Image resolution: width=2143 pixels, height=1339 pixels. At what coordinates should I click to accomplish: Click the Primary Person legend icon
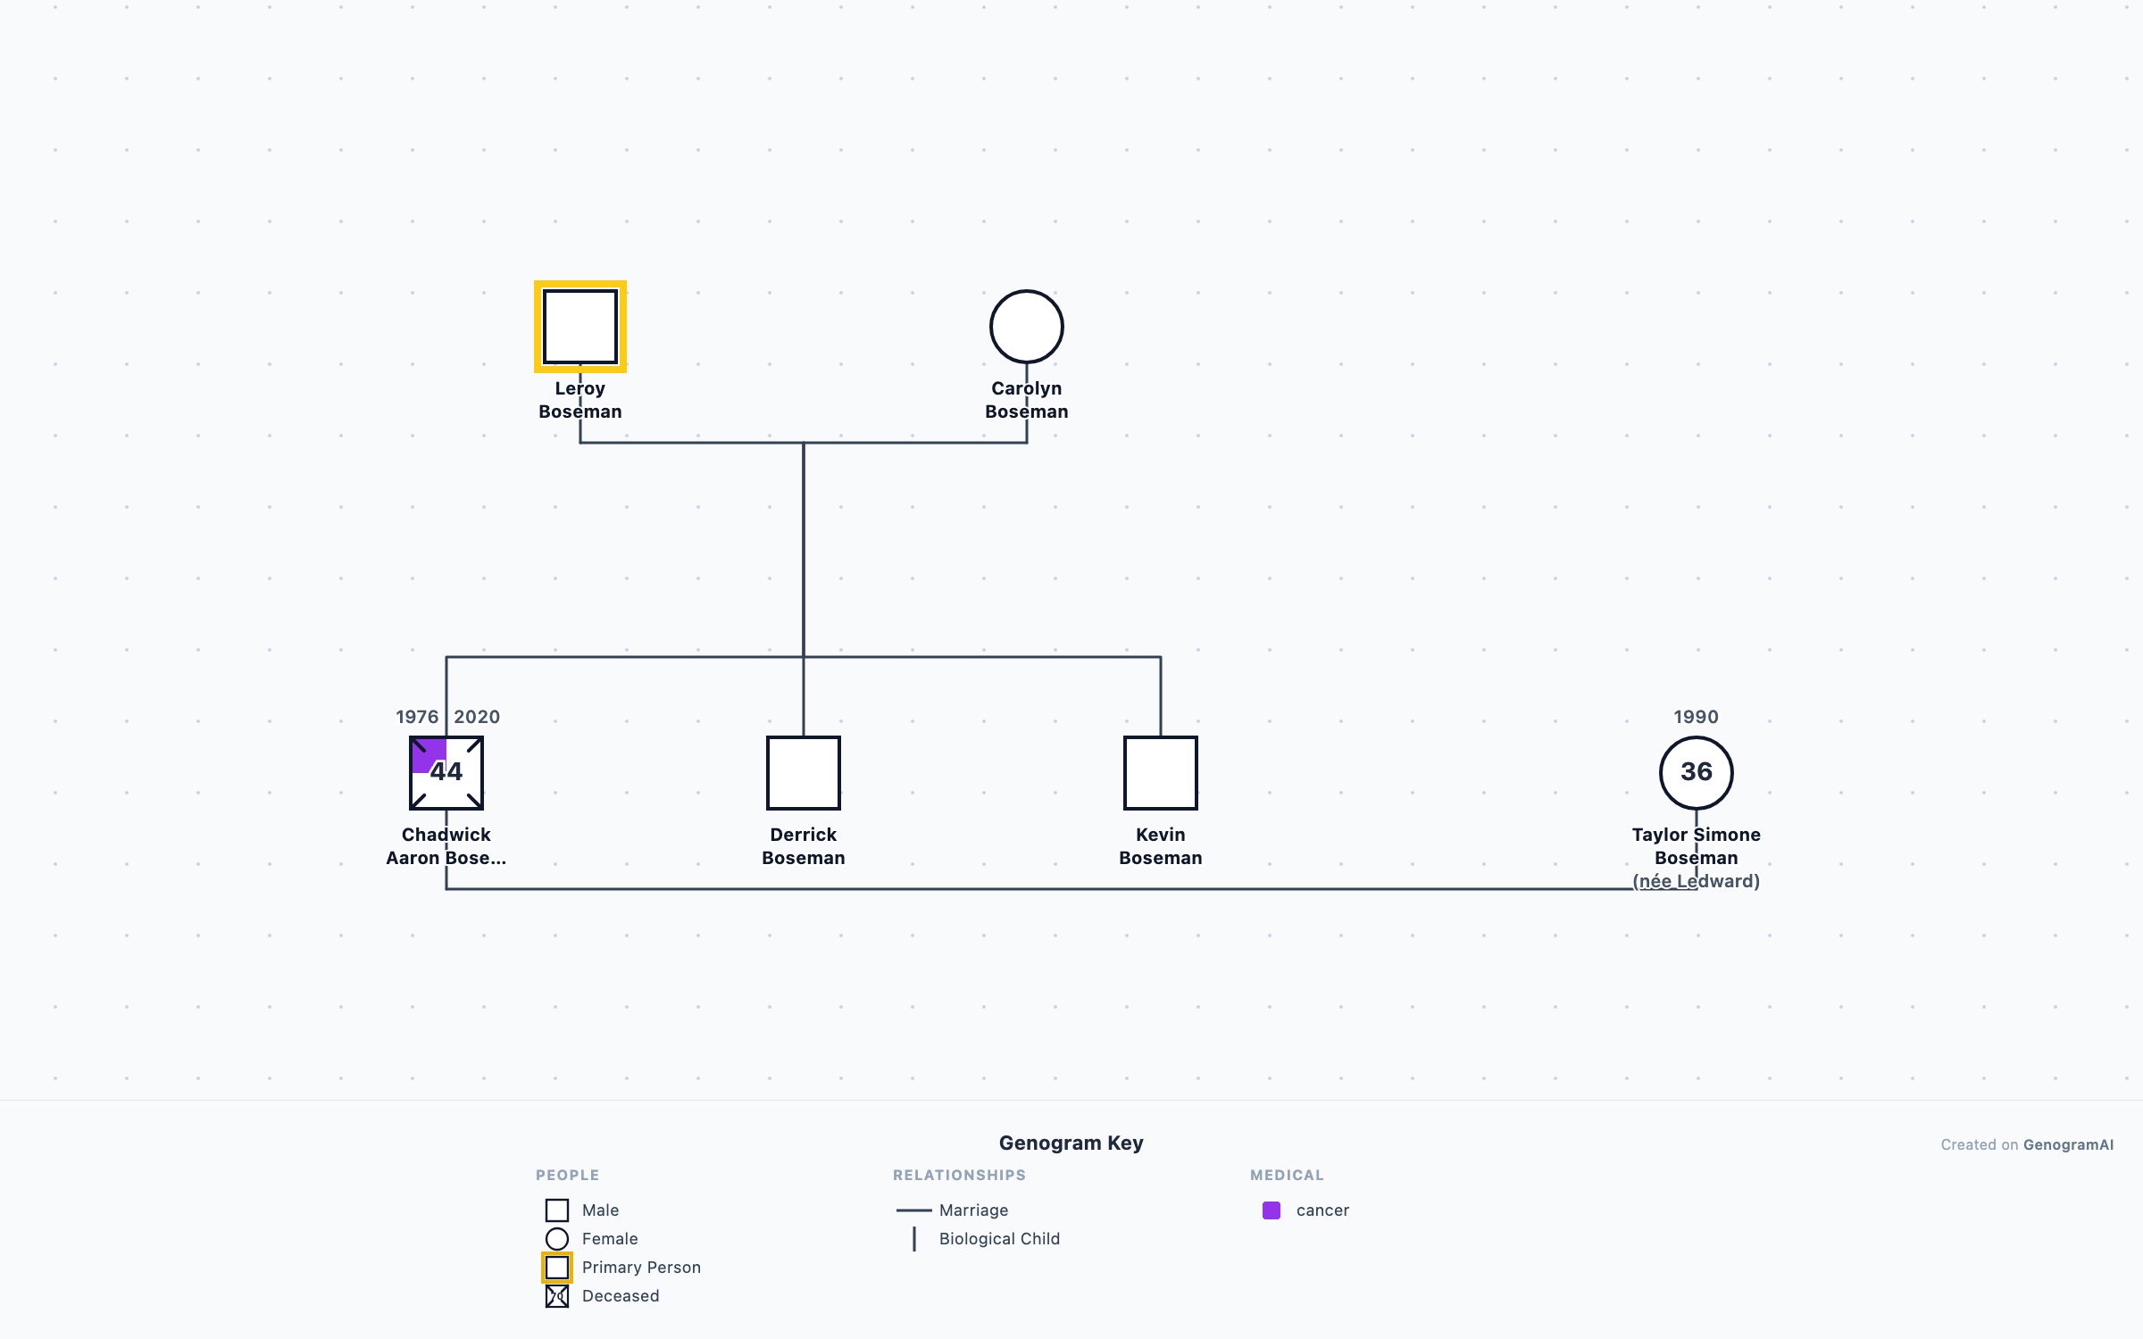557,1268
